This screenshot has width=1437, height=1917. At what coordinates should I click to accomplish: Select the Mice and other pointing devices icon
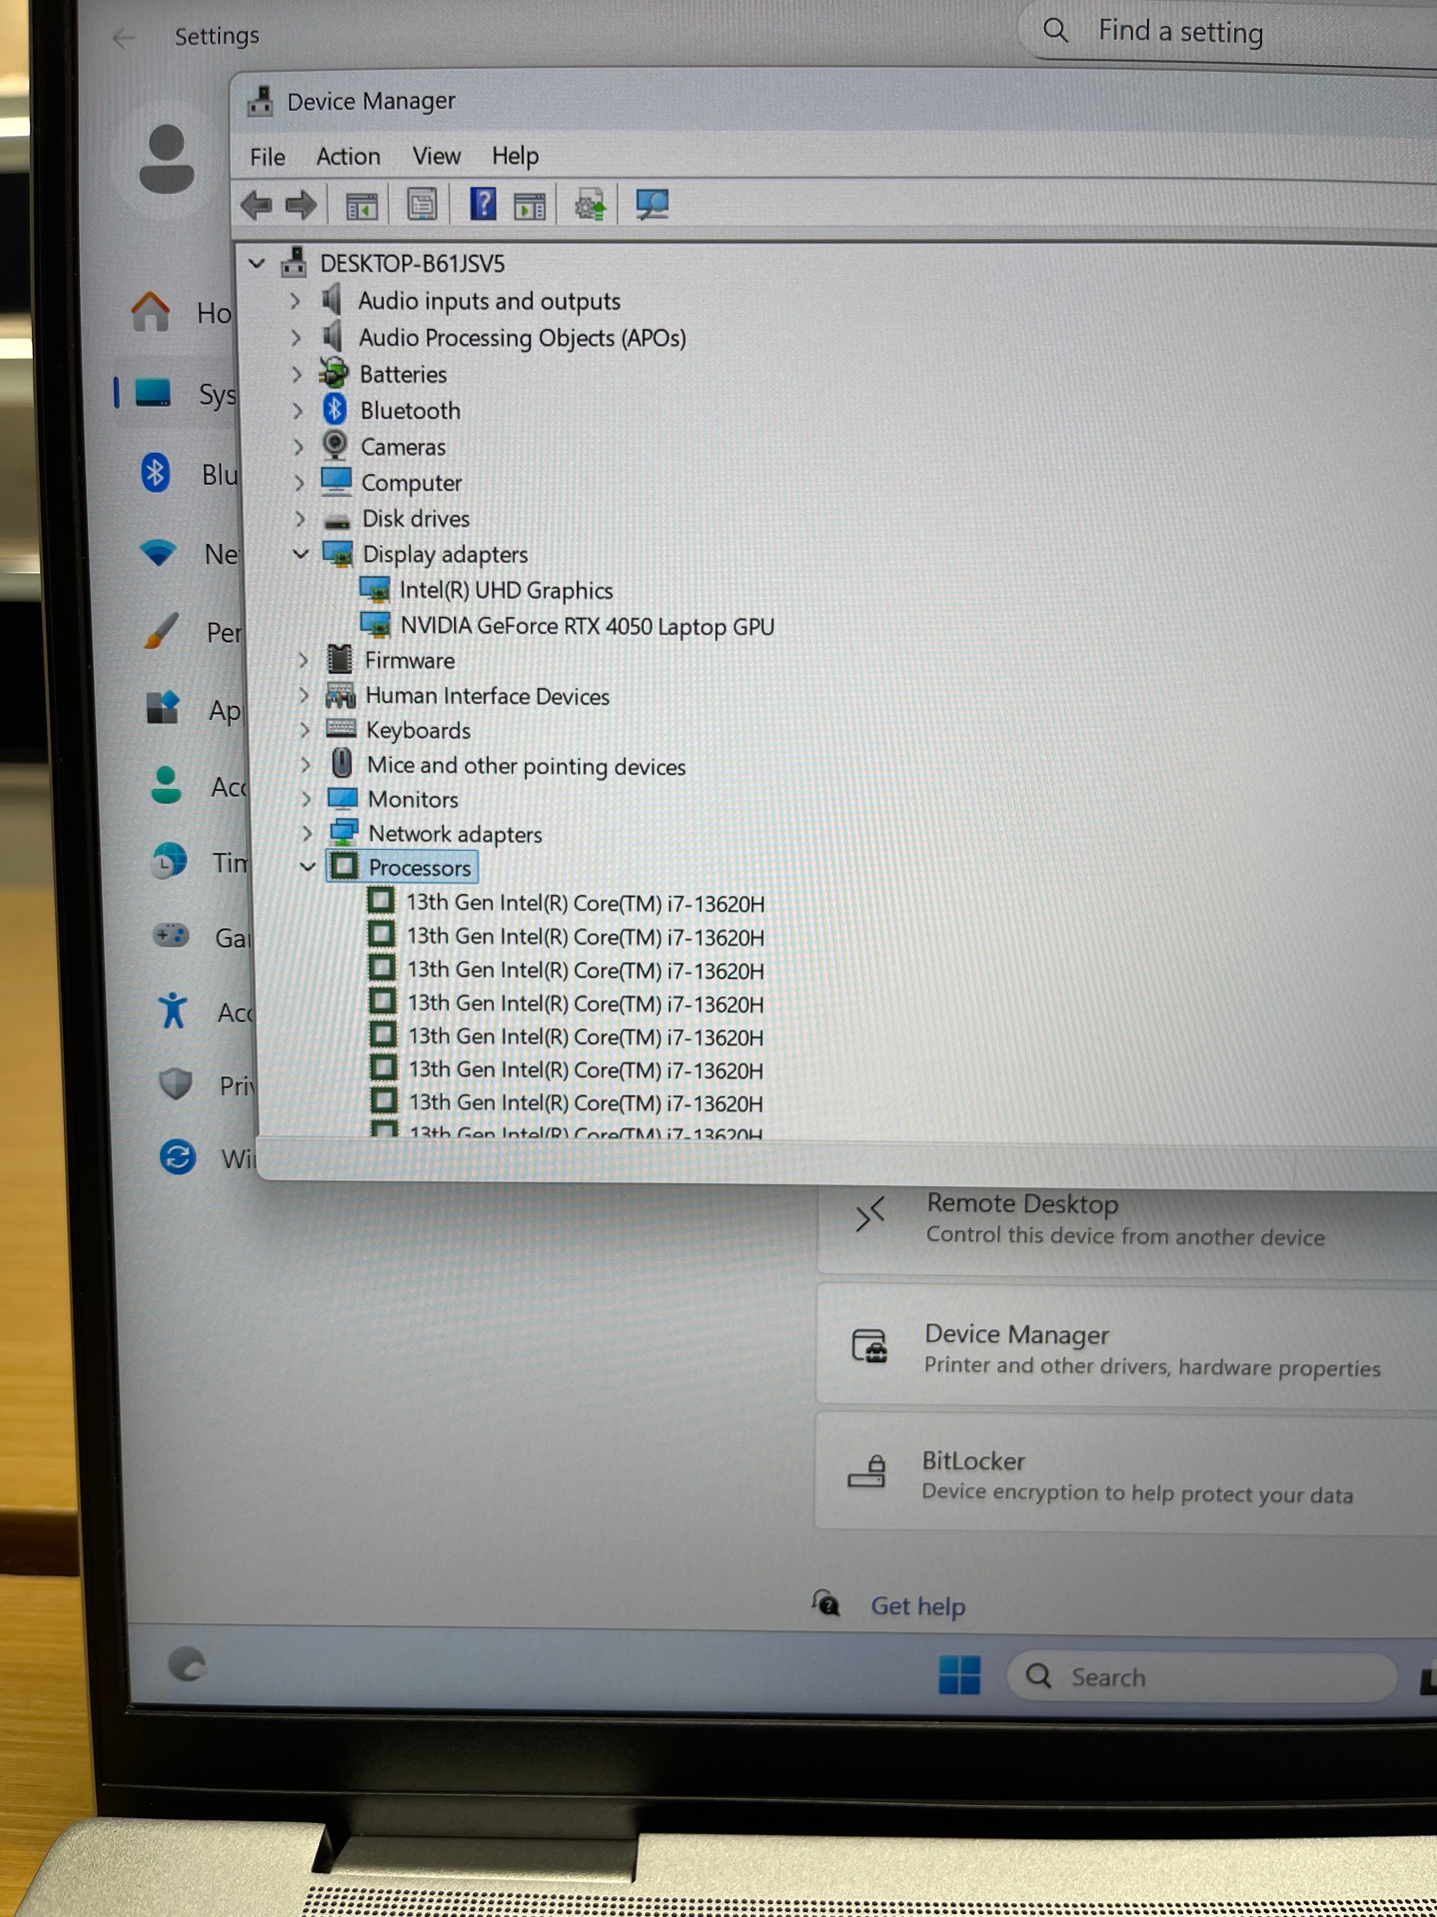point(342,764)
